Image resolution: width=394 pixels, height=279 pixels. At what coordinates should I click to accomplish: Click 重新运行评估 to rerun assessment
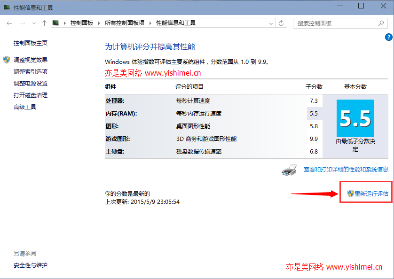click(371, 194)
